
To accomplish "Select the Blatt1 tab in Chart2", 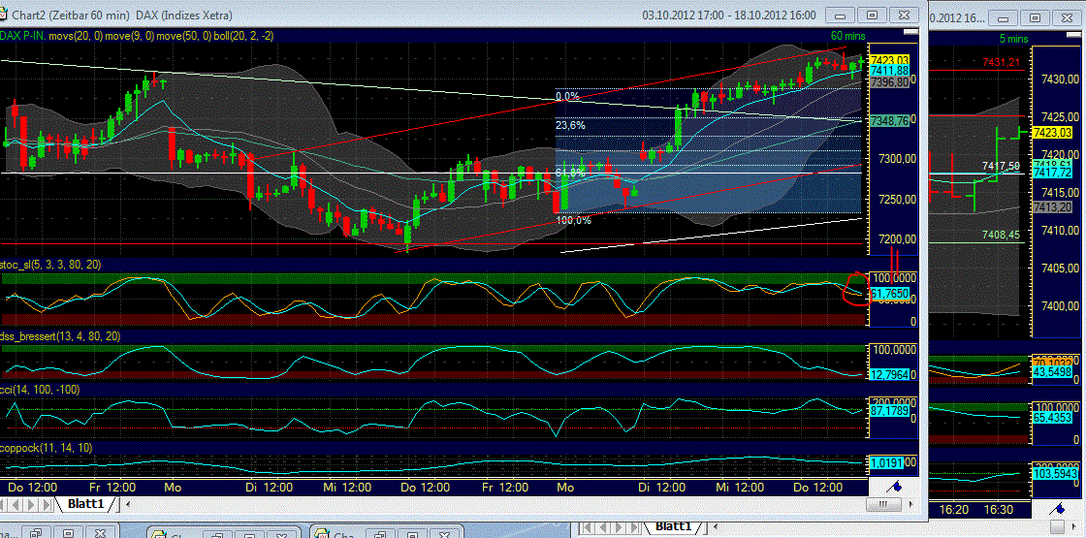I will (x=86, y=503).
